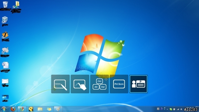This screenshot has width=199, height=112.
Task: Open Windows Explorer from the taskbar
Action: point(40,109)
